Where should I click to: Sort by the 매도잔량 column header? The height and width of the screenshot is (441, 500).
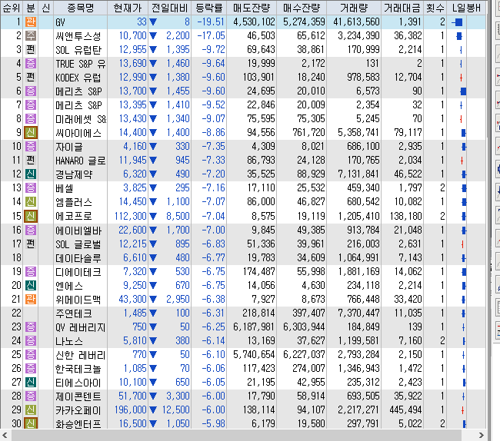[x=252, y=8]
